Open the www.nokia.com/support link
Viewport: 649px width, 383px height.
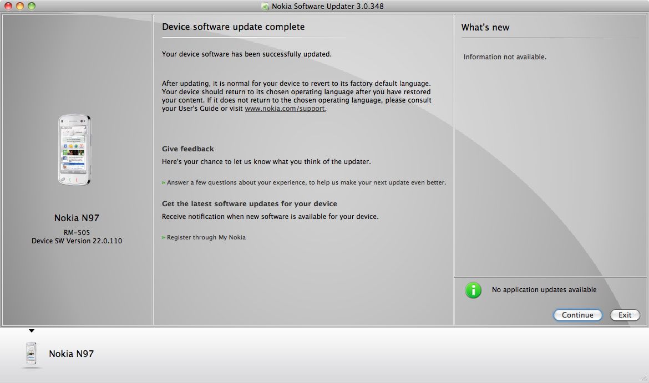285,109
